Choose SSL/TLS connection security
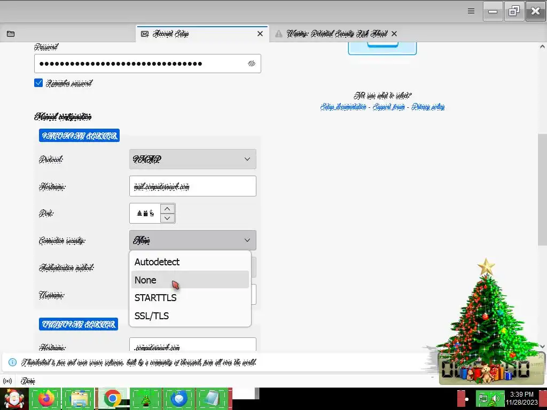This screenshot has width=547, height=410. [190, 316]
